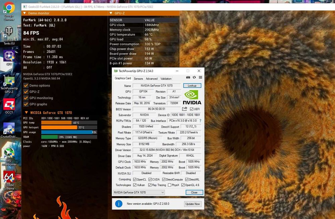Click the blue info icon in update bar
This screenshot has height=219, width=335.
point(119,204)
